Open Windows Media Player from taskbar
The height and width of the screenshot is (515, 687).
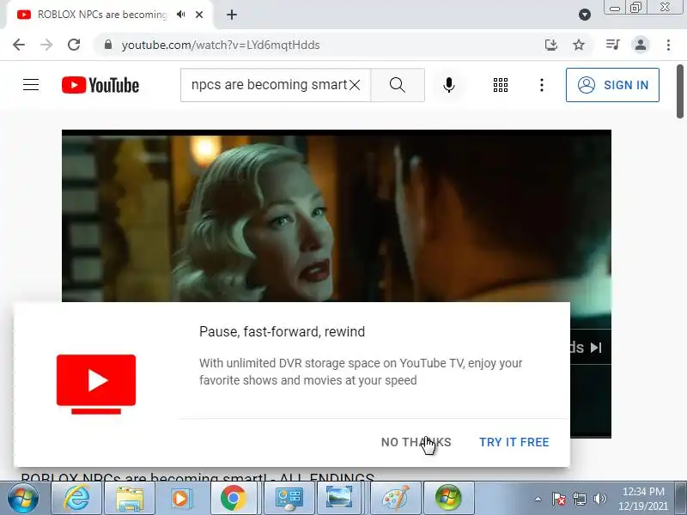click(x=180, y=498)
